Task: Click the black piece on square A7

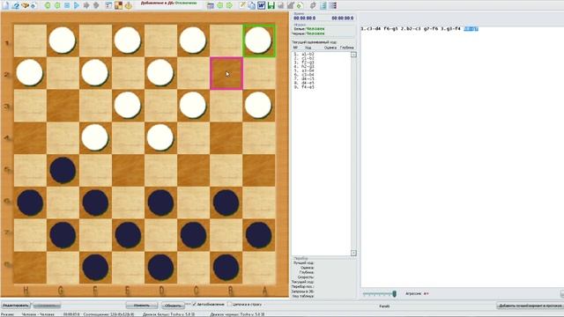Action: (258, 236)
